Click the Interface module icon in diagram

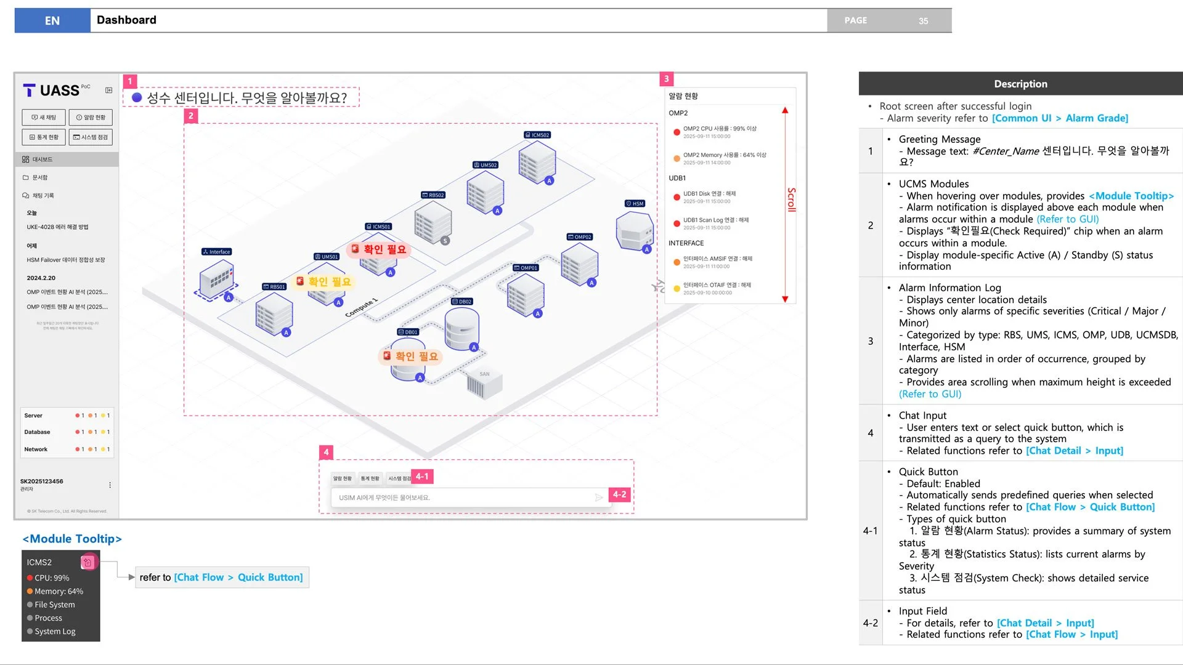216,279
